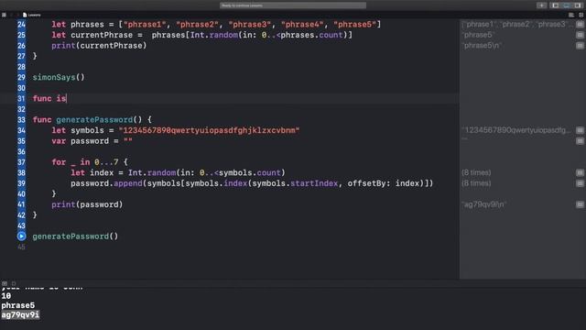Screen dimensions: 586x330
Task: Click the simonSays() call on line 29
Action: pyautogui.click(x=59, y=77)
